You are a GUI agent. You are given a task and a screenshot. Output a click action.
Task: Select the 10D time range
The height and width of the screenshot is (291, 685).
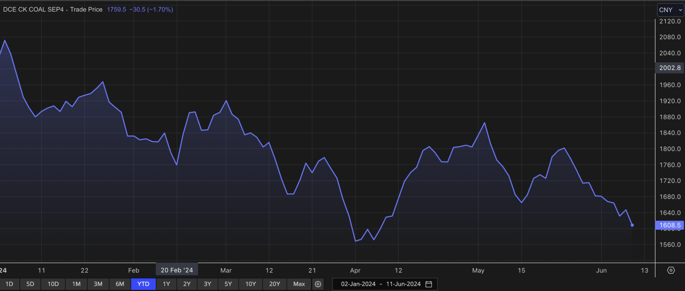point(53,284)
